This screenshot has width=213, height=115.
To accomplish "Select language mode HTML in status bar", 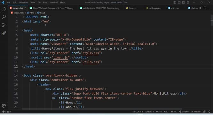I will point(174,111).
